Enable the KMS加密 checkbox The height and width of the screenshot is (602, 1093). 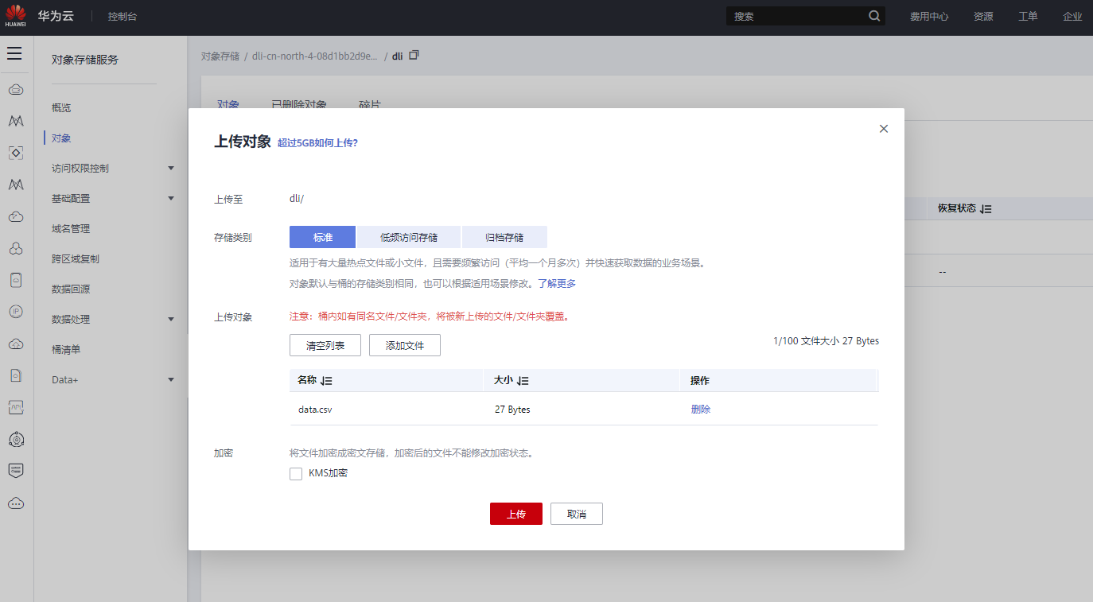(296, 474)
